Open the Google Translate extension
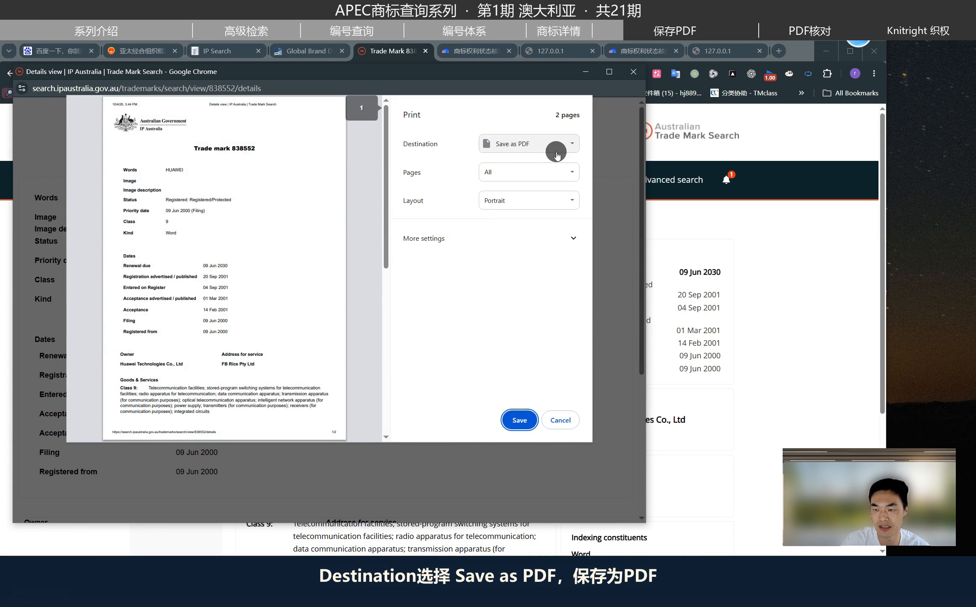Viewport: 976px width, 607px height. click(x=675, y=74)
